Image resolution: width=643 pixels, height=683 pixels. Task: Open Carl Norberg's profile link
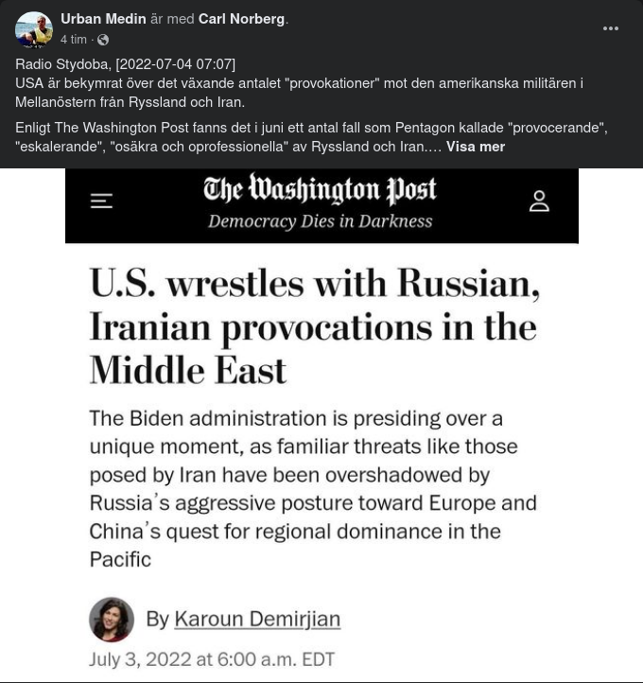(x=241, y=19)
